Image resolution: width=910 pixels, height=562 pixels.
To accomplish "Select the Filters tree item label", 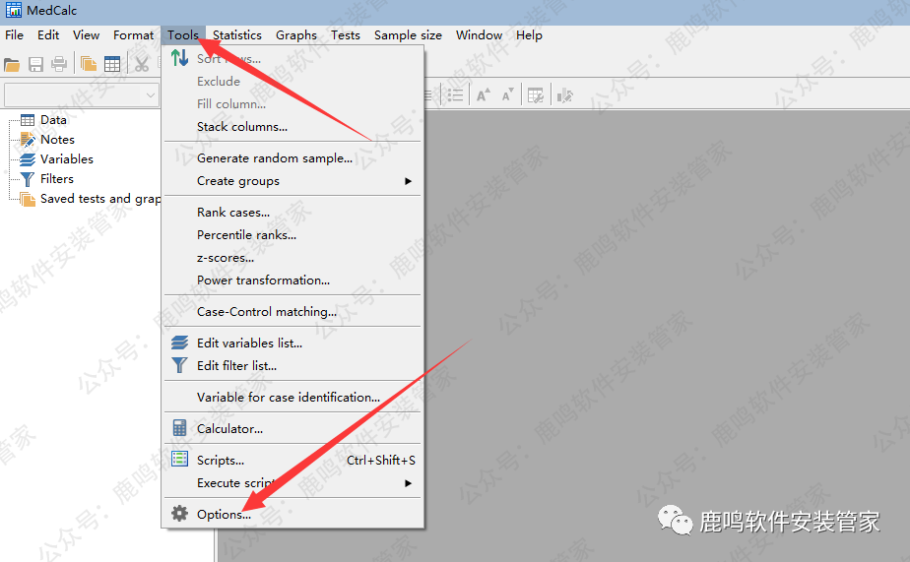I will point(57,179).
